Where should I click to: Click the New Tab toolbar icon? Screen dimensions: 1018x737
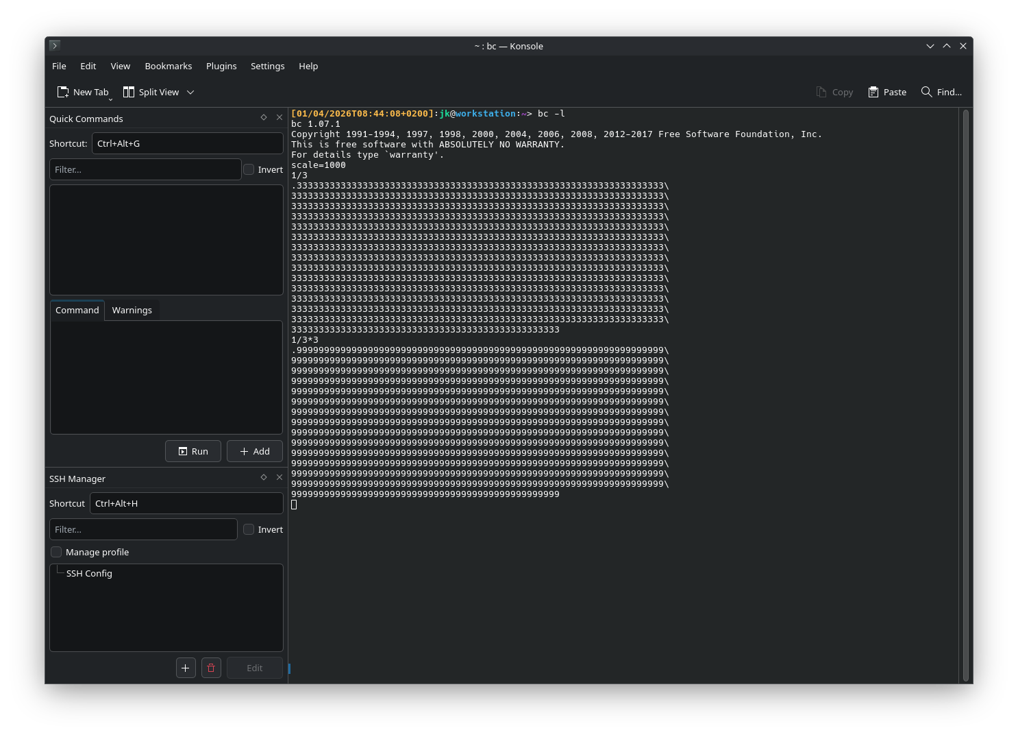coord(63,92)
